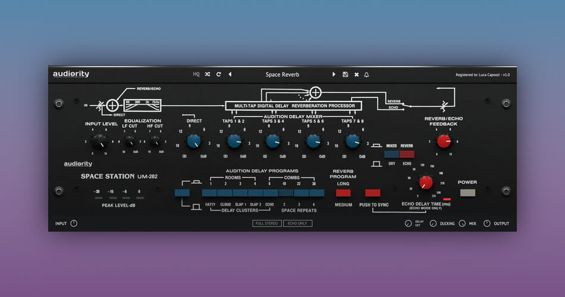The width and height of the screenshot is (565, 297).
Task: Select the Full Stereo mode
Action: (x=266, y=223)
